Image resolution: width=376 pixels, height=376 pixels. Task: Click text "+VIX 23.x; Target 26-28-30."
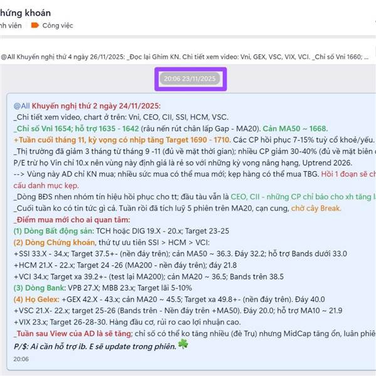tap(60, 322)
